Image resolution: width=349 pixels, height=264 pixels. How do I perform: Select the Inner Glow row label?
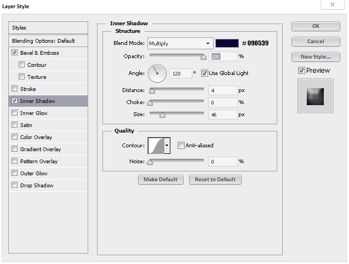pos(34,113)
